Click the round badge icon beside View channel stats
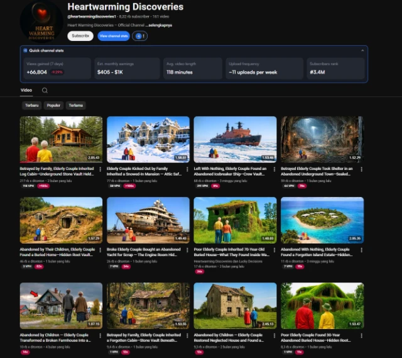402x358 pixels. click(139, 36)
